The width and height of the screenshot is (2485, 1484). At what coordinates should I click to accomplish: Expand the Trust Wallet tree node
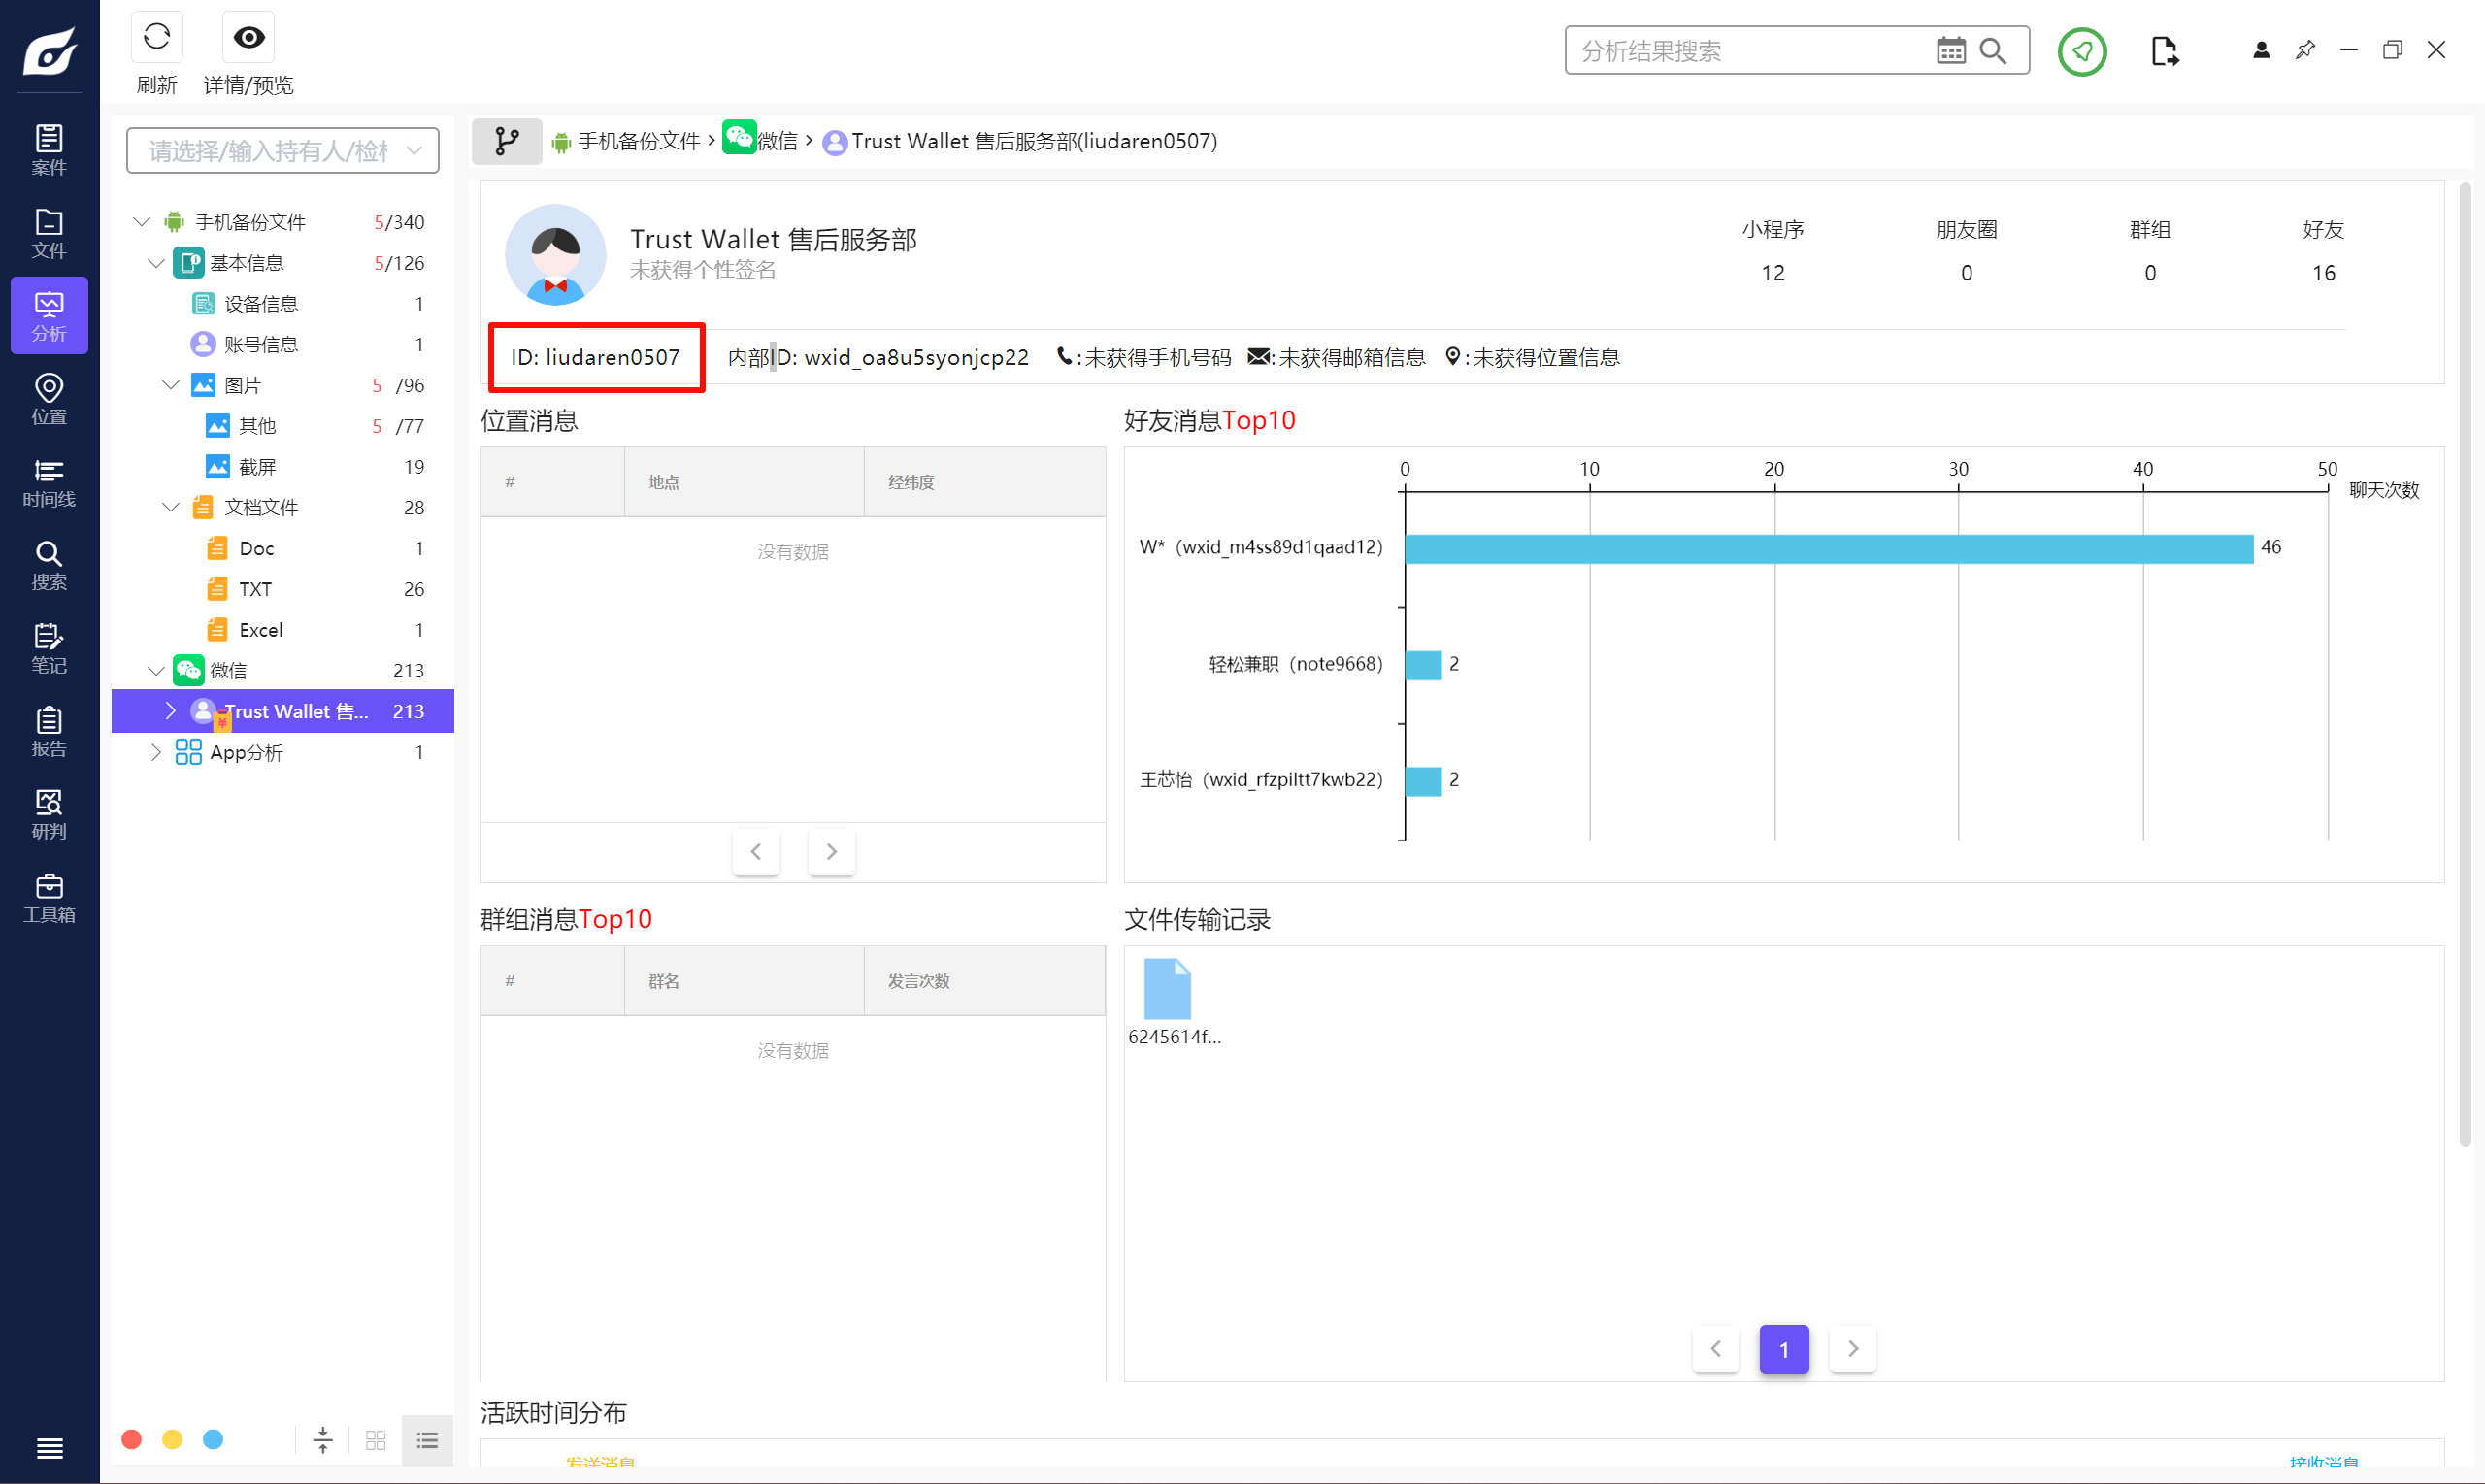click(170, 710)
